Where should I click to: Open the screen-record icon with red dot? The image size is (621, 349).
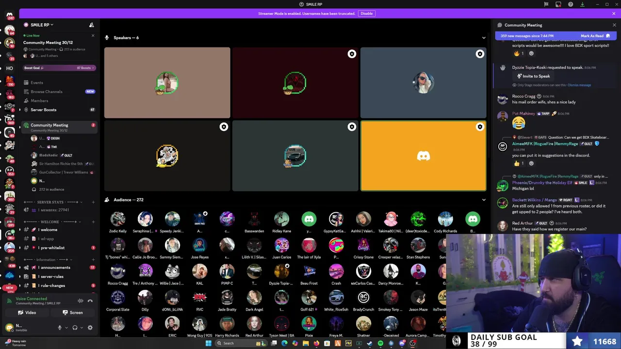558,4
